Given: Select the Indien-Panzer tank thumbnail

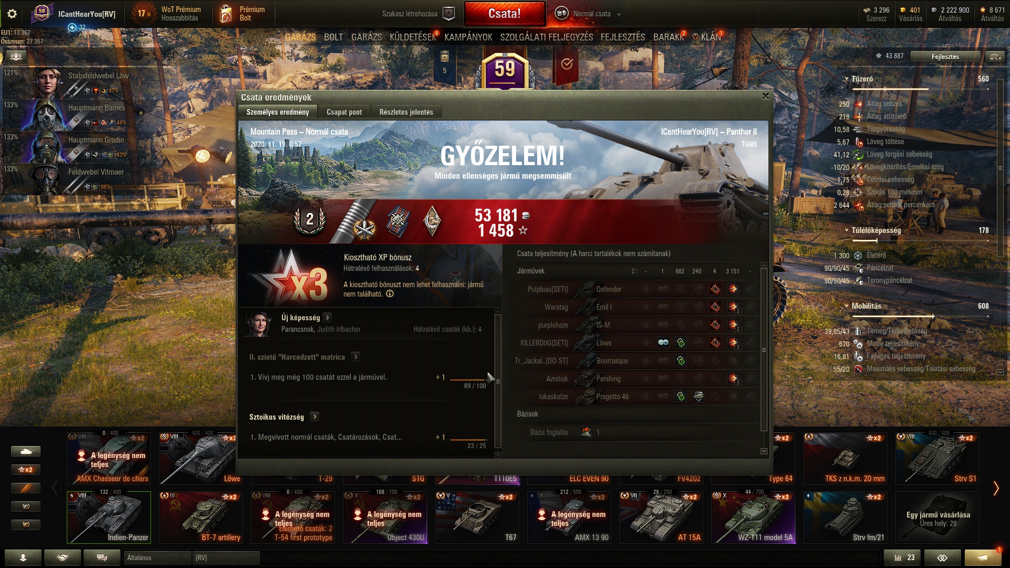Looking at the screenshot, I should tap(109, 517).
